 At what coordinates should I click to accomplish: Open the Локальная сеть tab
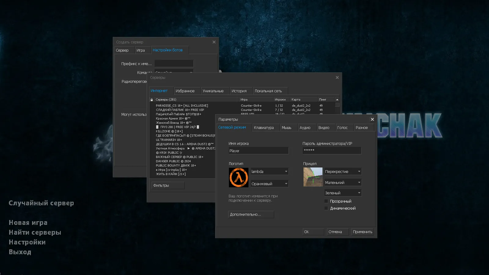(270, 91)
